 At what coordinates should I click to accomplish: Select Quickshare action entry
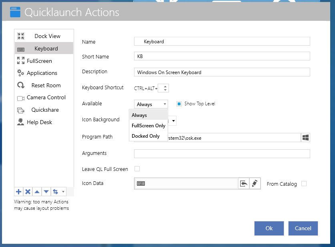pyautogui.click(x=44, y=110)
